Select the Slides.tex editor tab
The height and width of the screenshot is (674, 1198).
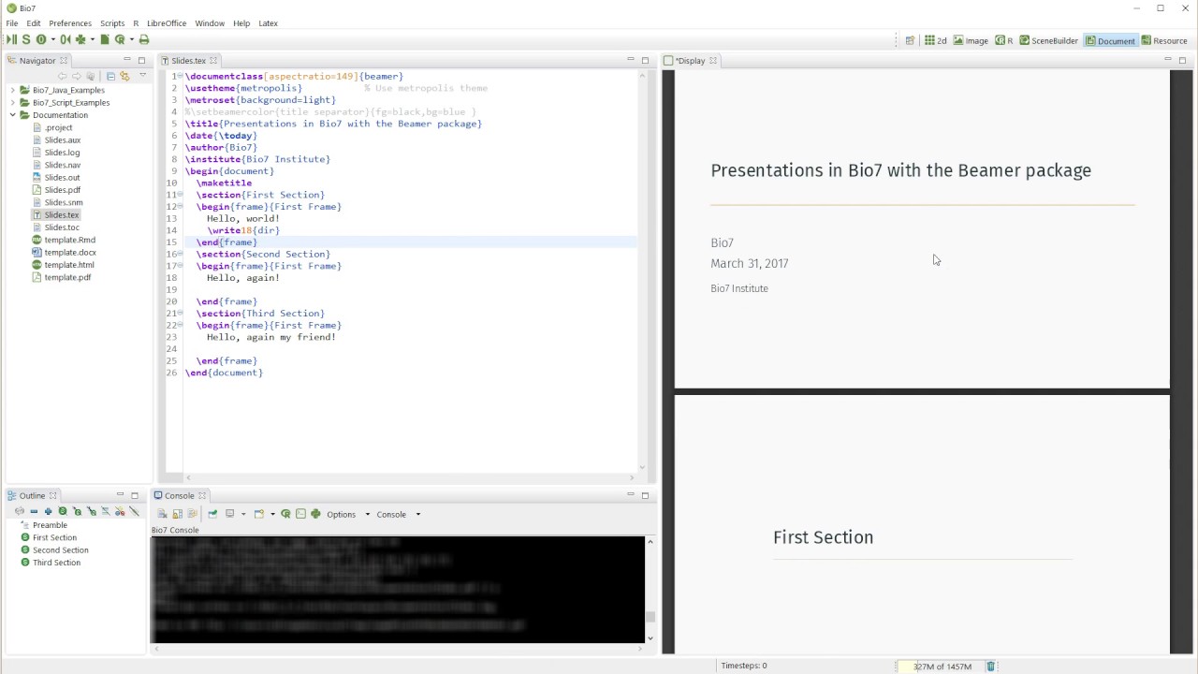188,60
